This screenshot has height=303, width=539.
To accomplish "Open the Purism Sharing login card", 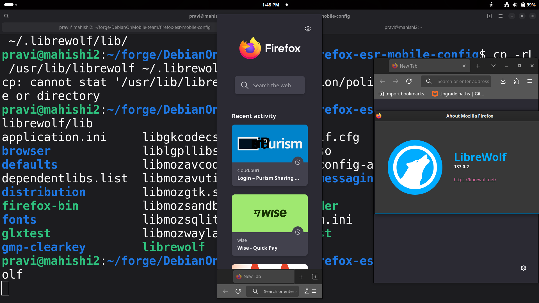I will 270,155.
